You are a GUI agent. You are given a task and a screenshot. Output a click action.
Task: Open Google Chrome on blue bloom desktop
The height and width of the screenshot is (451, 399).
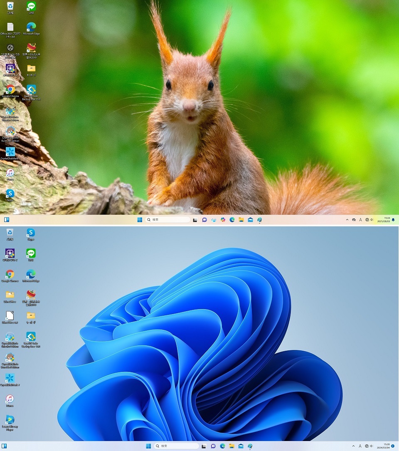(x=10, y=275)
